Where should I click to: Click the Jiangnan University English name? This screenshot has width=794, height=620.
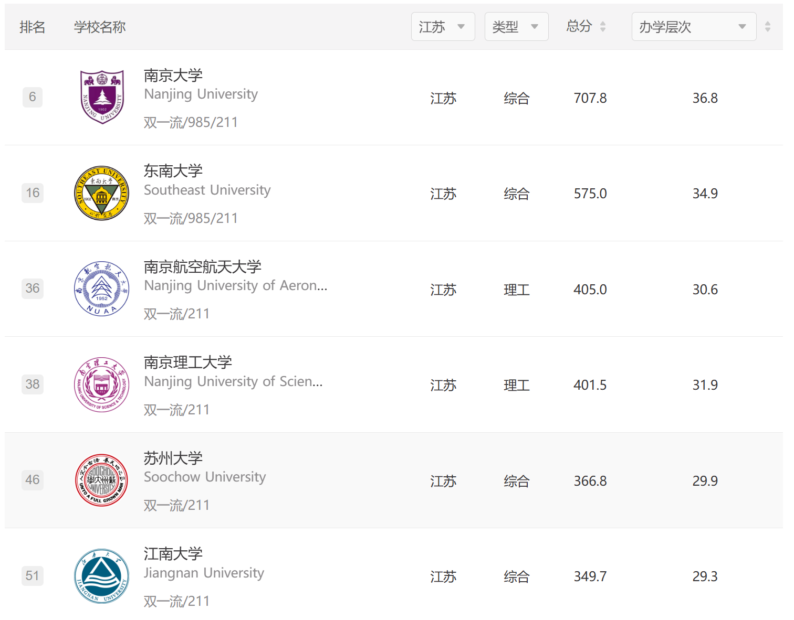pyautogui.click(x=204, y=573)
